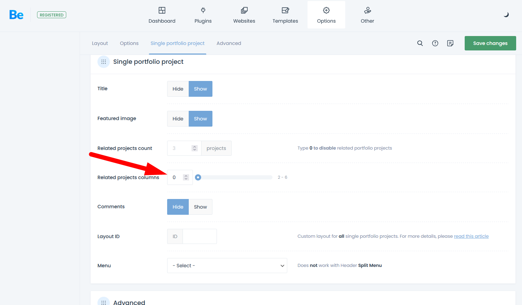
Task: Click the Be logo icon
Action: click(16, 15)
